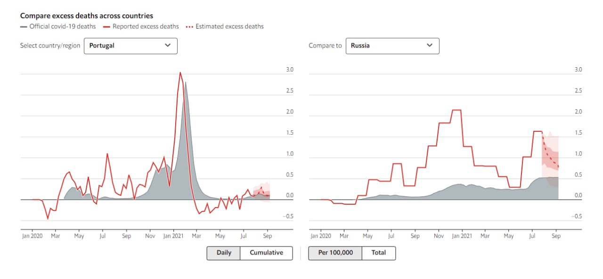The image size is (603, 279).
Task: Select the Daily view toggle
Action: pyautogui.click(x=223, y=253)
